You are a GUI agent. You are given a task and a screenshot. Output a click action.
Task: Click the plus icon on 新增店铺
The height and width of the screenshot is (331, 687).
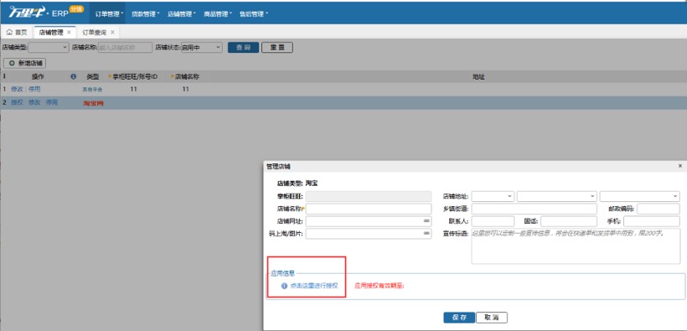[12, 63]
